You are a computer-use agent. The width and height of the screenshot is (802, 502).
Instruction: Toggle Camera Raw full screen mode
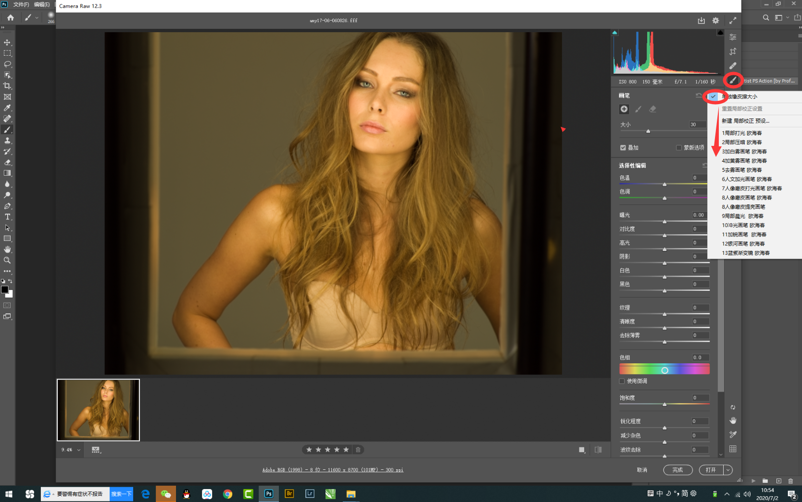point(733,21)
